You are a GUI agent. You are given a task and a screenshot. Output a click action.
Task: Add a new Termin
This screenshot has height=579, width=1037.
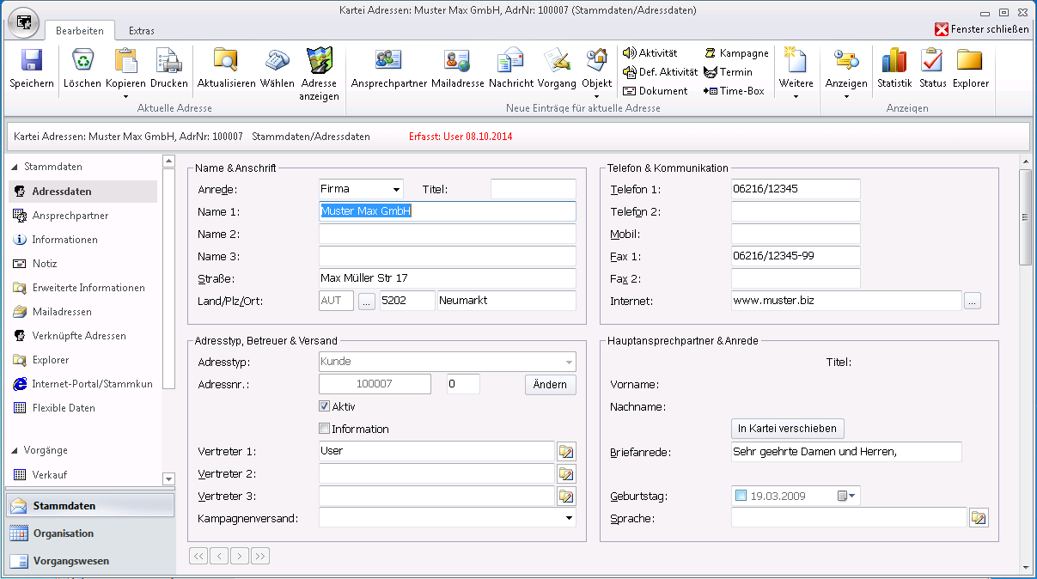click(728, 72)
